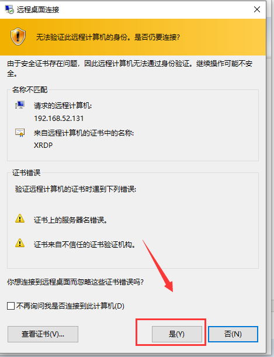The height and width of the screenshot is (357, 274).
Task: Click the 名称不匹配 group heading
Action: pos(30,90)
